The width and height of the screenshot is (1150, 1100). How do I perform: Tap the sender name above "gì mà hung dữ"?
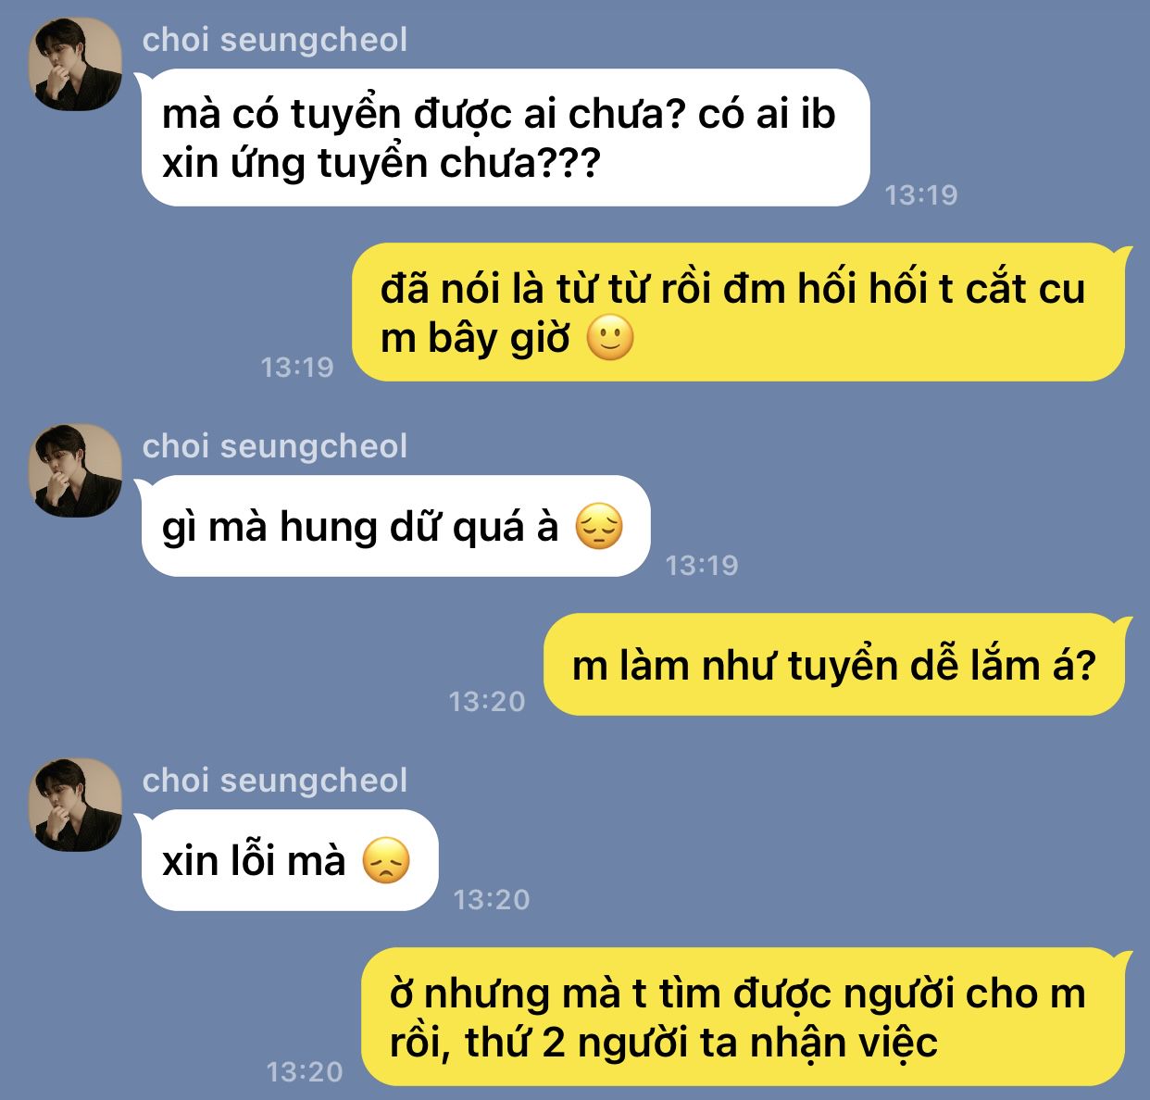[275, 446]
